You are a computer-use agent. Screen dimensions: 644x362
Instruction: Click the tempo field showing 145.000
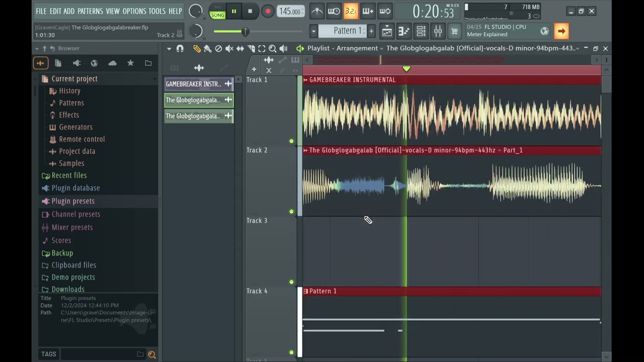pyautogui.click(x=291, y=12)
